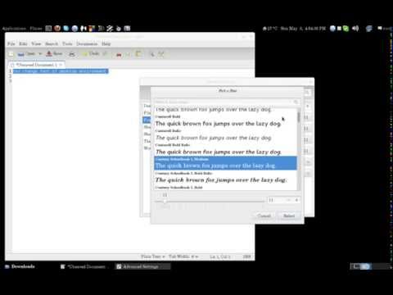The height and width of the screenshot is (295, 393).
Task: Click the Find and Replace toolbar icon
Action: click(161, 54)
